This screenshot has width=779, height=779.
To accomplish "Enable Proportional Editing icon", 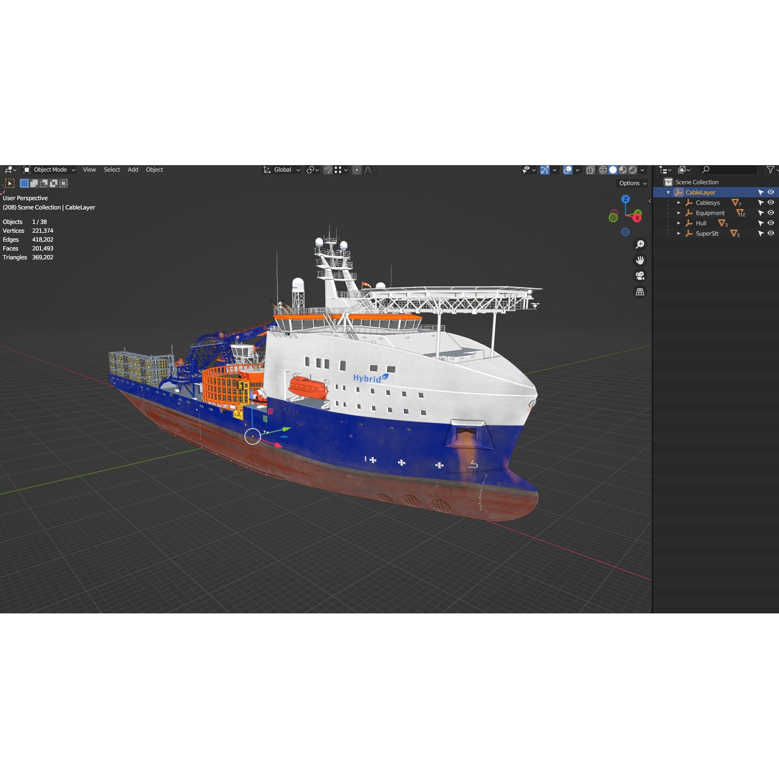I will point(356,170).
